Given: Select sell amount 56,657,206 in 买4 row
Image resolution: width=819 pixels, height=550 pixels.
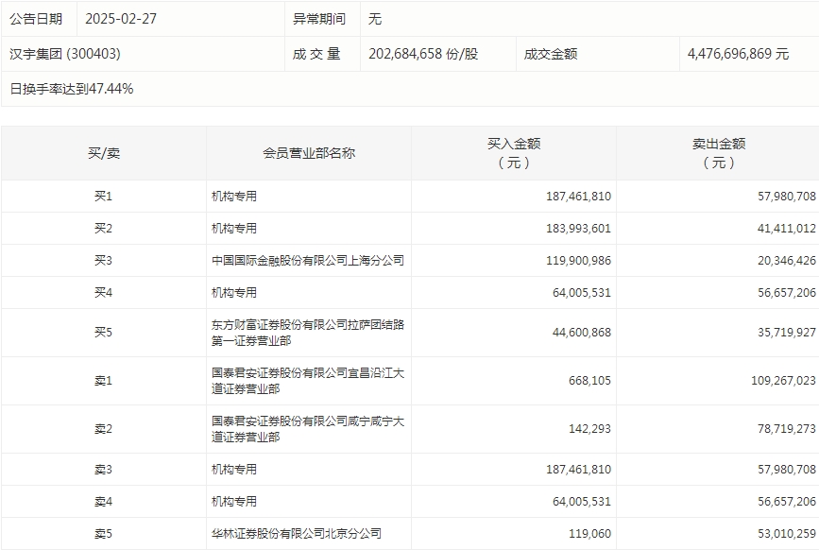Looking at the screenshot, I should (787, 293).
